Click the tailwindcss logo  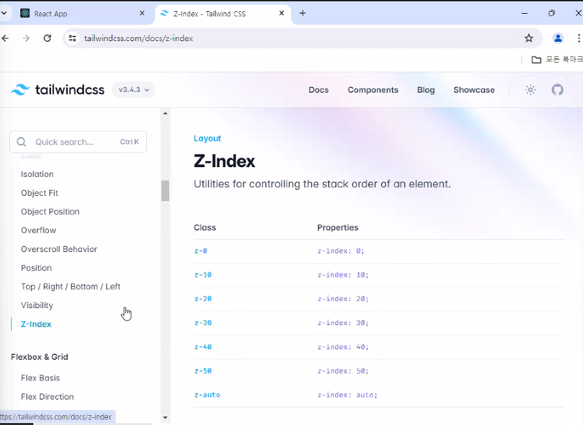pos(57,89)
